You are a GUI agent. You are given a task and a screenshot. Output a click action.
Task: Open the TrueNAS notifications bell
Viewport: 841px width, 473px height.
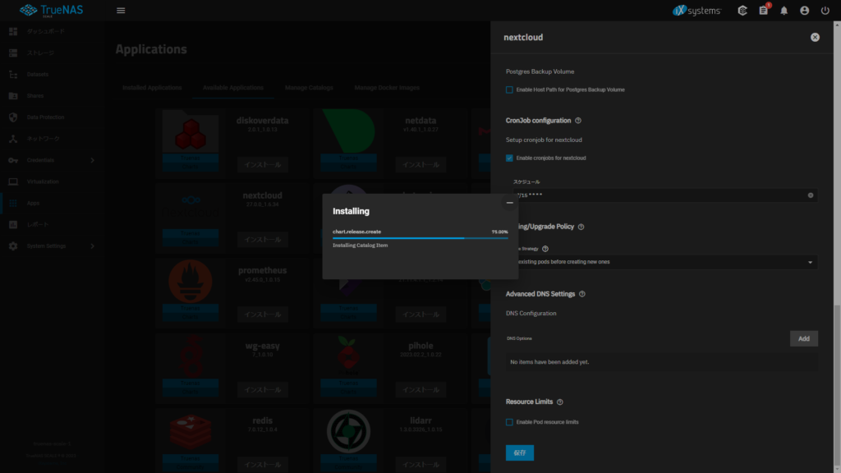point(784,11)
